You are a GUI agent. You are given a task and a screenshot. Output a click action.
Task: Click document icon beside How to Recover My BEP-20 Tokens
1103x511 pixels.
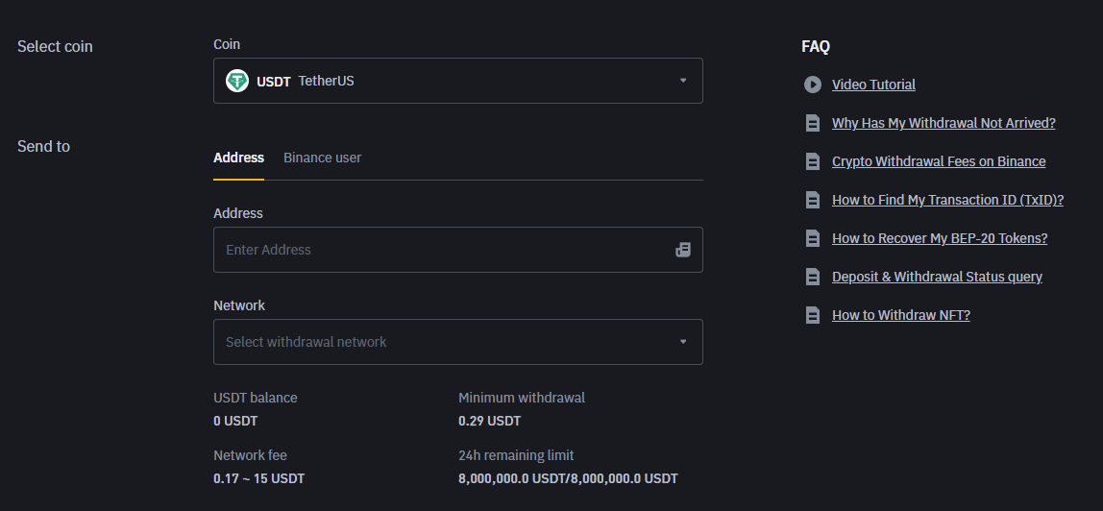click(813, 238)
